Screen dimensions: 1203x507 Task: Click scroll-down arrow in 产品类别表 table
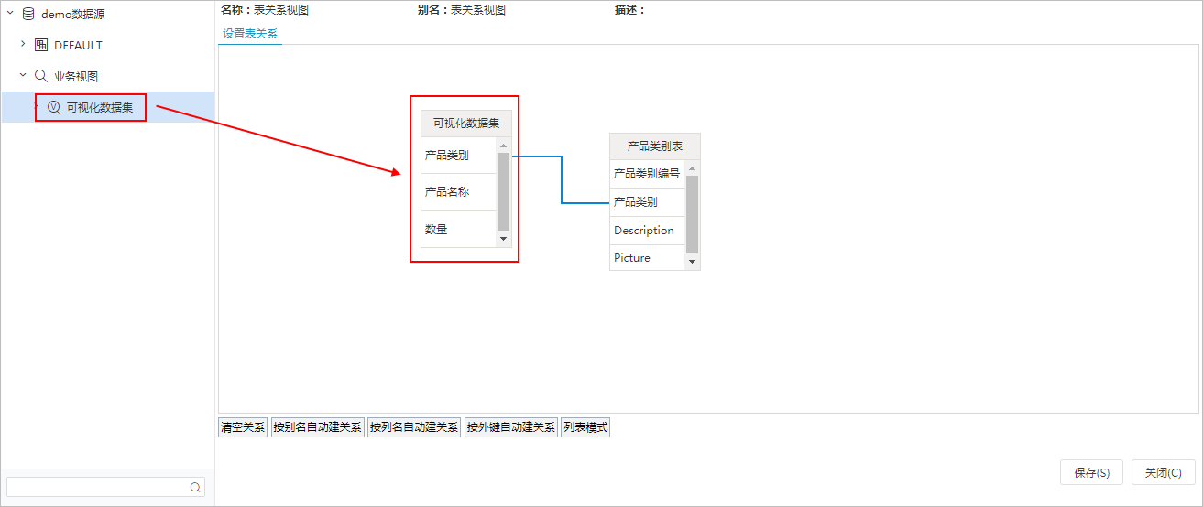point(692,262)
